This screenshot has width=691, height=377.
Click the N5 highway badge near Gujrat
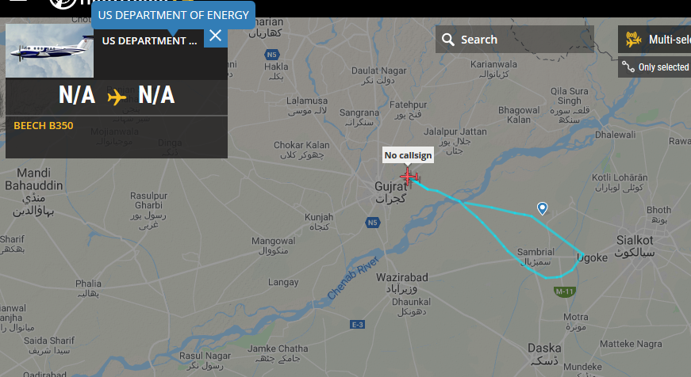(x=372, y=222)
